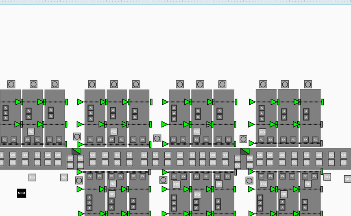The width and height of the screenshot is (351, 216).
Task: Click the top-right SOL block at the conveyor's right end
Action: [344, 155]
